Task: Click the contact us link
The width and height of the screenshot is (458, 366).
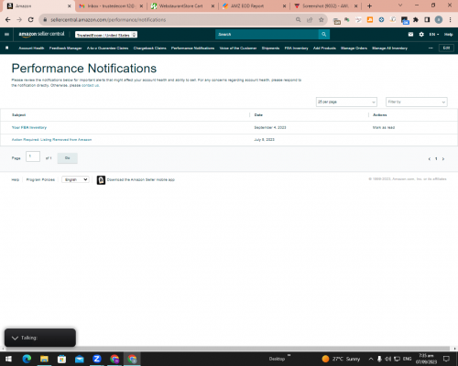Action: click(x=90, y=85)
